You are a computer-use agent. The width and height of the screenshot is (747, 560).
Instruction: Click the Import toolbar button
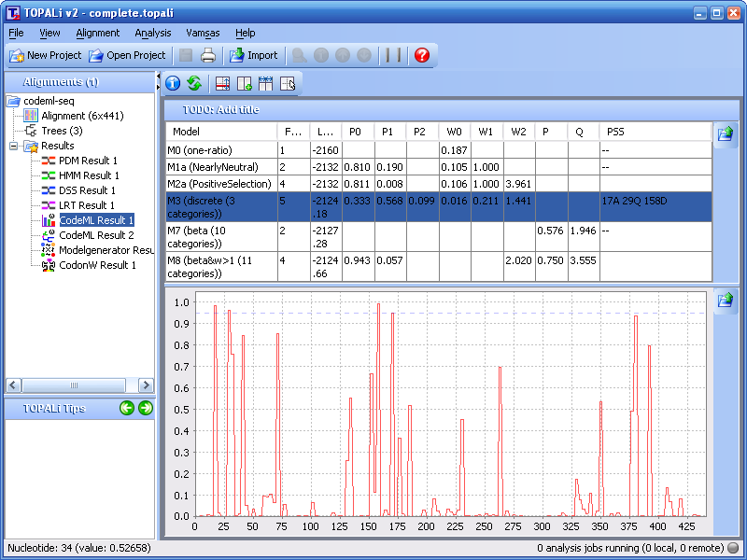[x=253, y=55]
